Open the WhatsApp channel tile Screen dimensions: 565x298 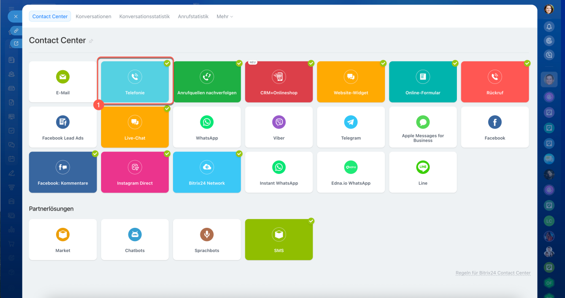tap(207, 127)
